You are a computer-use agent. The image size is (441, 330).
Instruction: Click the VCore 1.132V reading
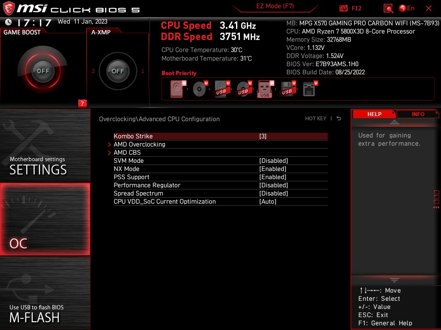coord(305,48)
